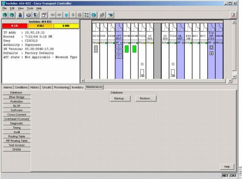Image resolution: width=242 pixels, height=179 pixels.
Task: Switch to the History tab
Action: pos(35,87)
